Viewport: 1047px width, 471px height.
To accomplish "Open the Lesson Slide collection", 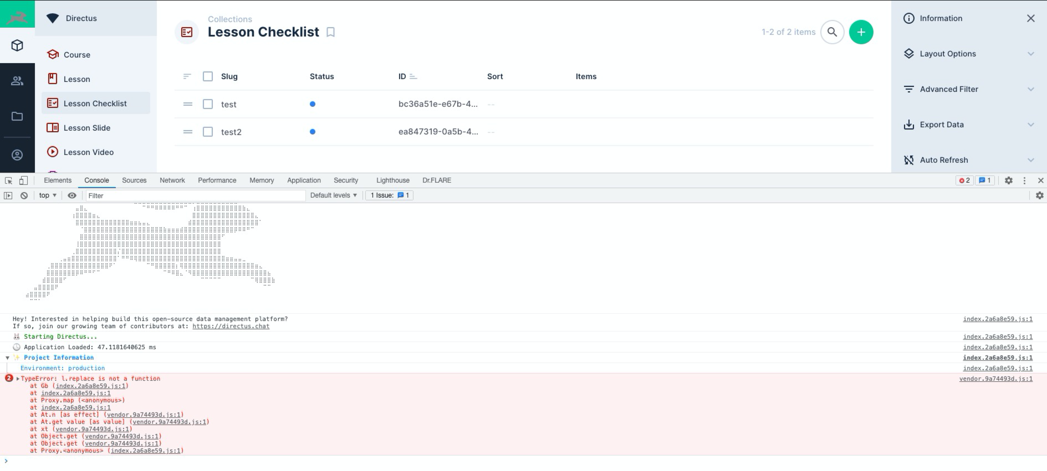I will (x=96, y=128).
